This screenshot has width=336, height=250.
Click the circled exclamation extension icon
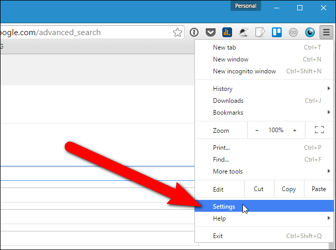(x=194, y=33)
